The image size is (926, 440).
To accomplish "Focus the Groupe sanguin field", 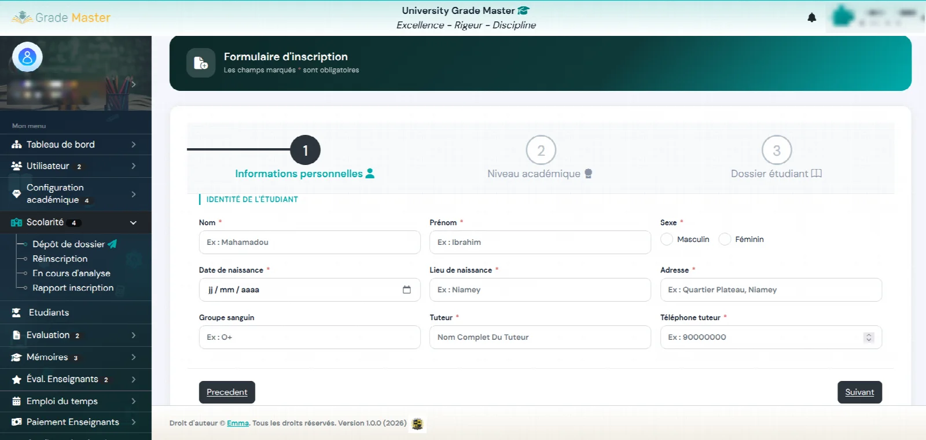I will [310, 337].
